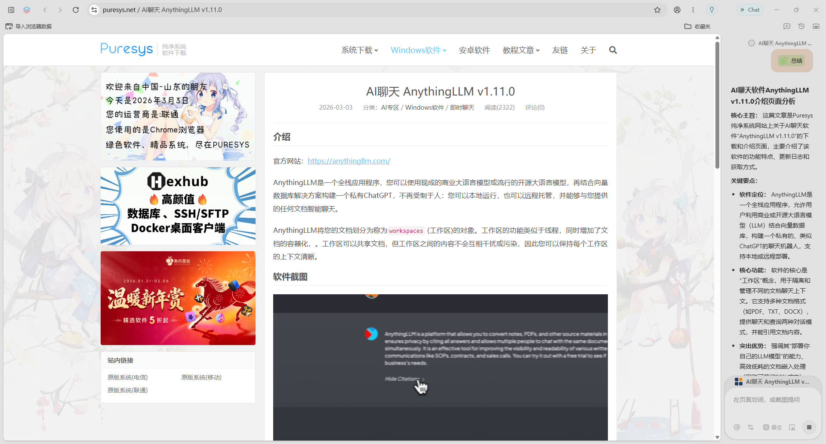This screenshot has width=826, height=444.
Task: Open site search via the magnifier icon
Action: pos(613,50)
